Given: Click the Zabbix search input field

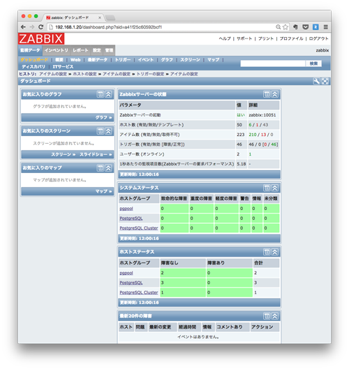Looking at the screenshot, I should (273, 63).
